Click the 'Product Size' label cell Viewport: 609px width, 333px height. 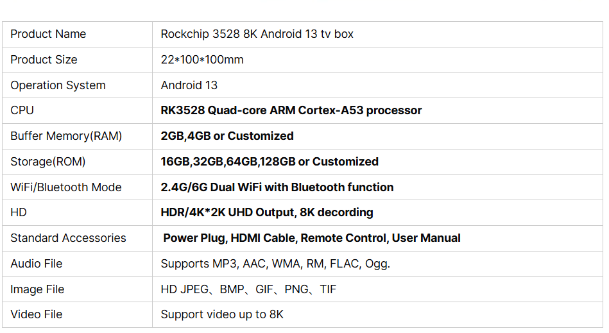[44, 60]
